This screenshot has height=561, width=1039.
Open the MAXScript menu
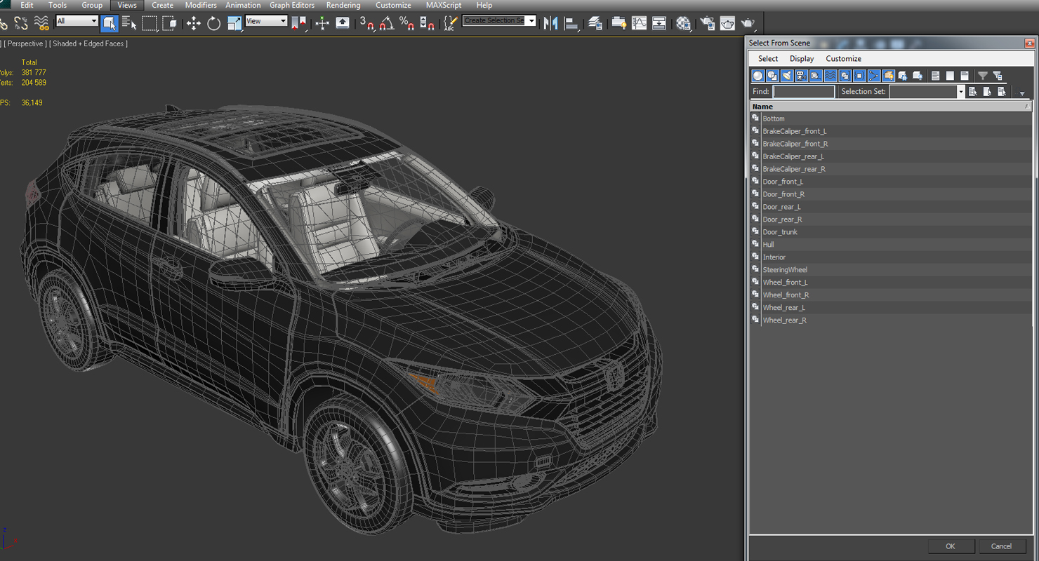(444, 5)
